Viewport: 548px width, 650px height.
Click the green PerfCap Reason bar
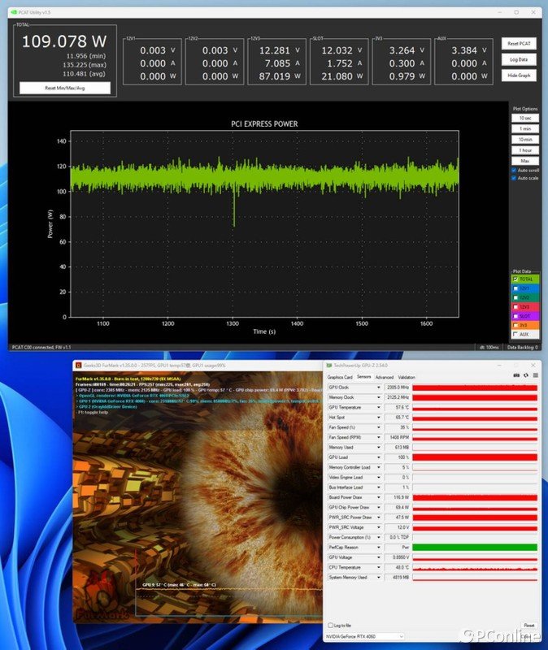(x=474, y=547)
